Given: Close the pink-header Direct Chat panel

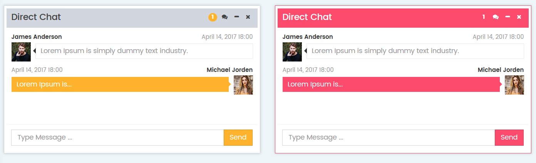Looking at the screenshot, I should (519, 17).
